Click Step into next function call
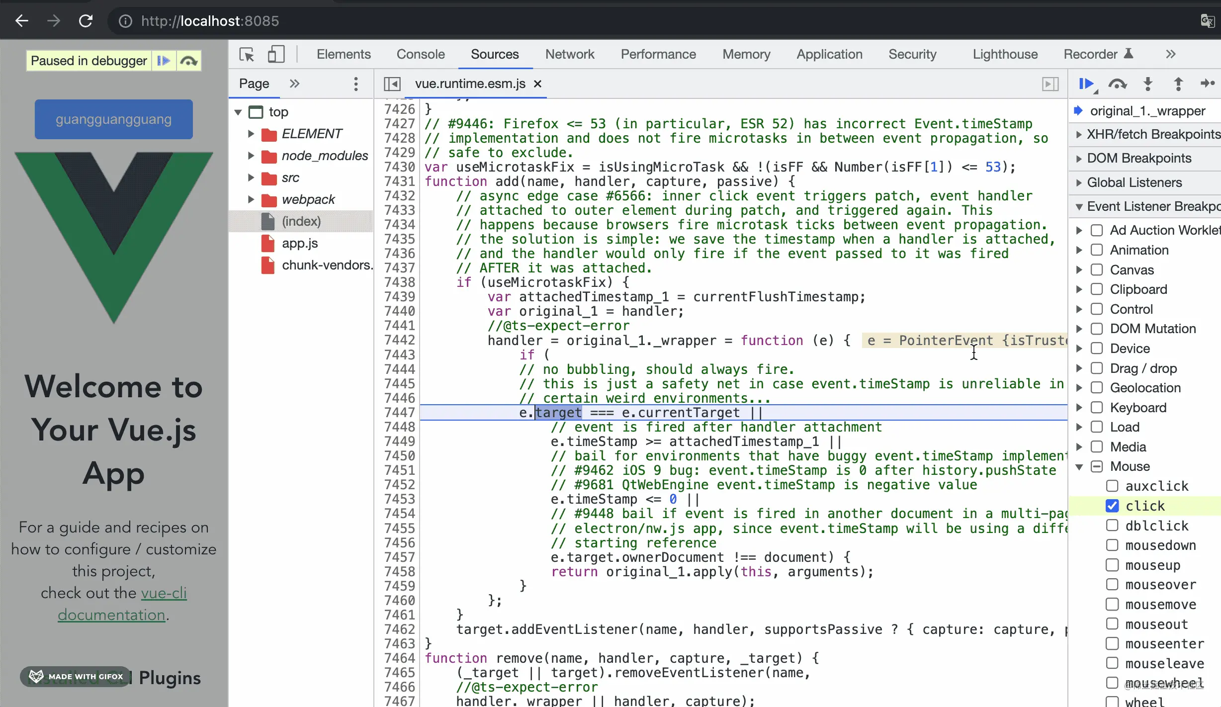Viewport: 1221px width, 707px height. pos(1148,84)
